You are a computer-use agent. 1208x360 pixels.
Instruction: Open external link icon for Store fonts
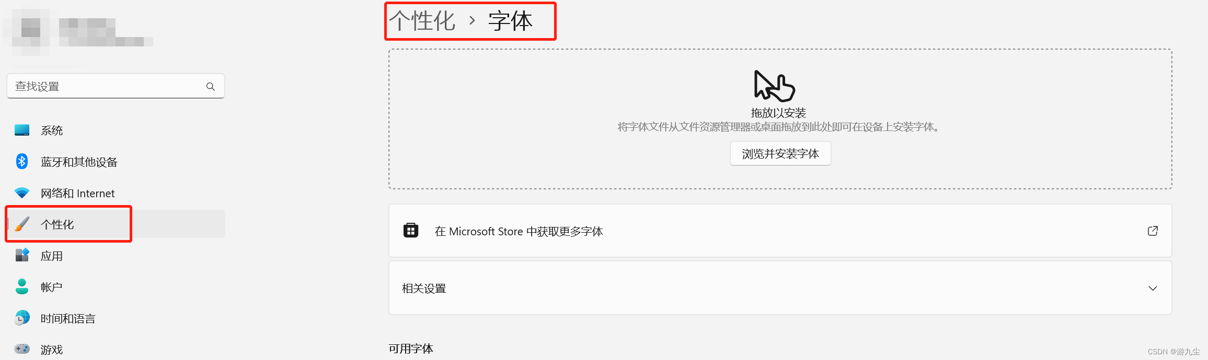1153,231
